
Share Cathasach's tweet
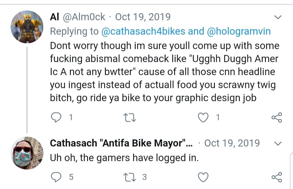pyautogui.click(x=277, y=177)
